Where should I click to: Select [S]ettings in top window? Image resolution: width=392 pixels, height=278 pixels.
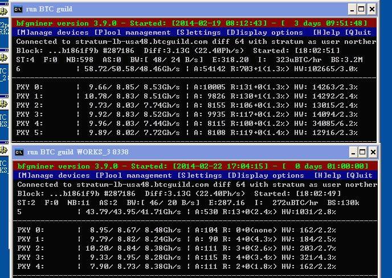[198, 32]
